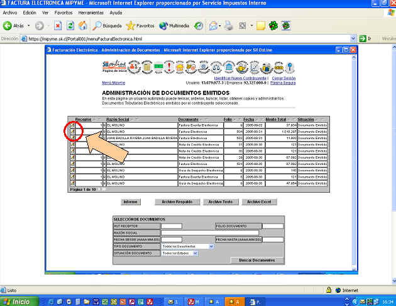
Task: Open the Favoritos star toolbar button
Action: [x=140, y=26]
